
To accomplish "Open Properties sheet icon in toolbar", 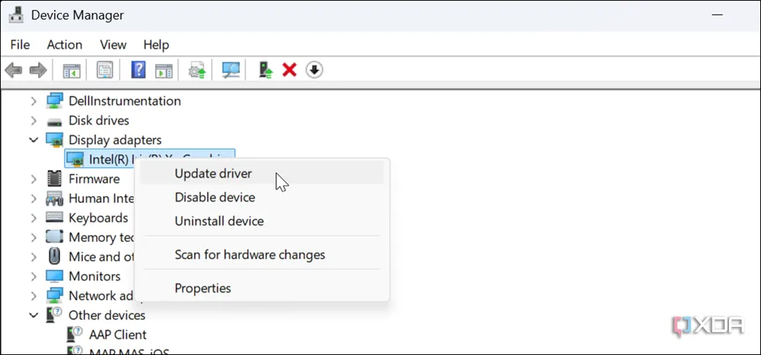I will coord(104,71).
